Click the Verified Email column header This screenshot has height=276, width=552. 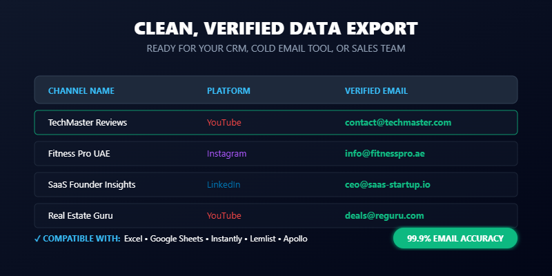point(376,91)
